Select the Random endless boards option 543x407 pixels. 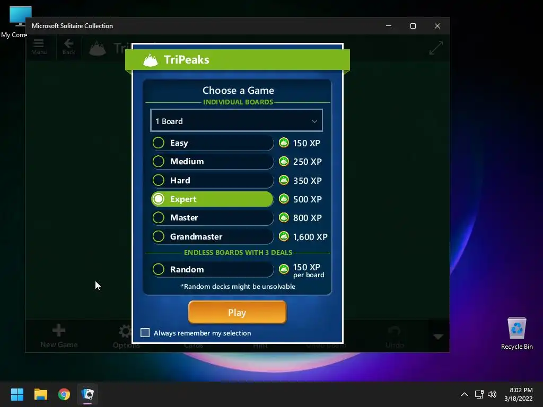click(x=212, y=269)
